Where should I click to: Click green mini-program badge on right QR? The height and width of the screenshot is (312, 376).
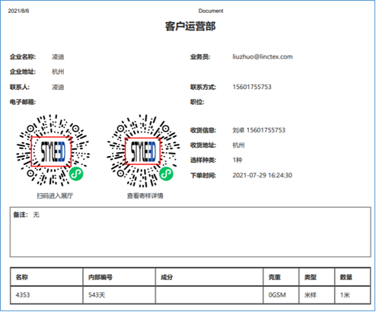[x=166, y=174]
